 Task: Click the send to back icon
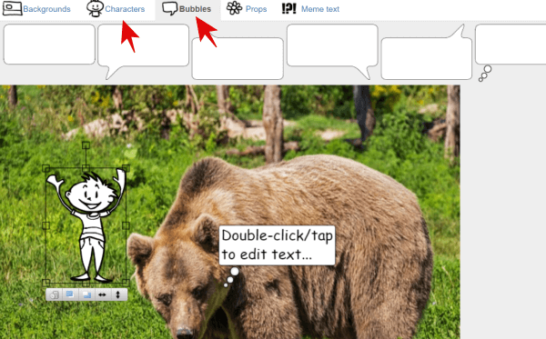pyautogui.click(x=86, y=294)
